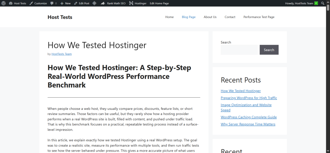Open the Customize brush icon
Viewport: 330px width, 153px height.
coord(31,3)
